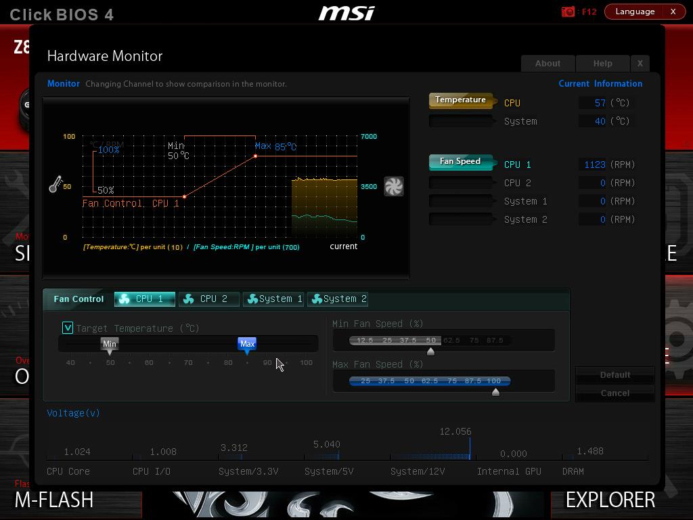The width and height of the screenshot is (693, 520).
Task: Switch to the System 2 fan control tab
Action: coord(338,299)
